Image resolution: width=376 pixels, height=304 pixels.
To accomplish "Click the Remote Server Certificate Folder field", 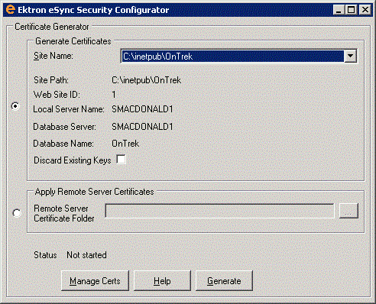I will pyautogui.click(x=219, y=211).
